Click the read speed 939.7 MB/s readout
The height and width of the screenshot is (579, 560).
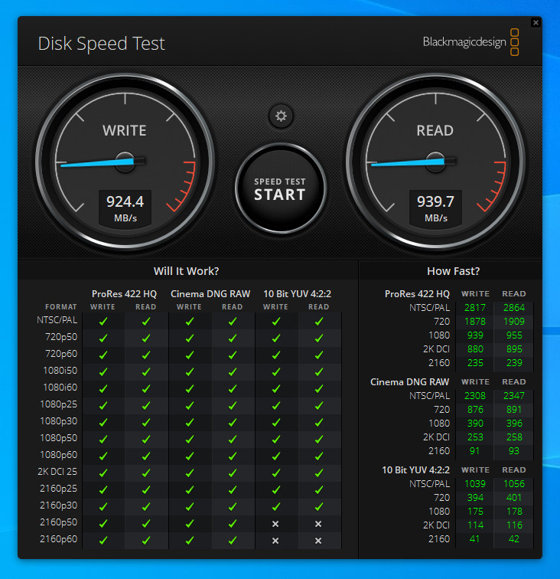[x=435, y=208]
